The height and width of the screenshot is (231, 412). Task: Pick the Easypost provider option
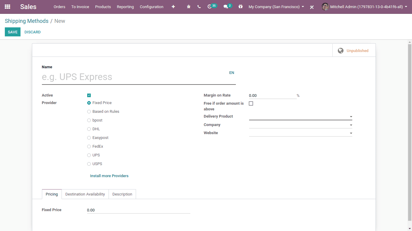(x=89, y=138)
